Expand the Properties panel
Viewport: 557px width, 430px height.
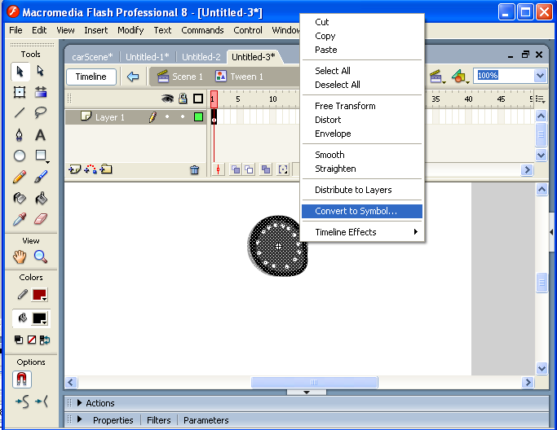[80, 420]
